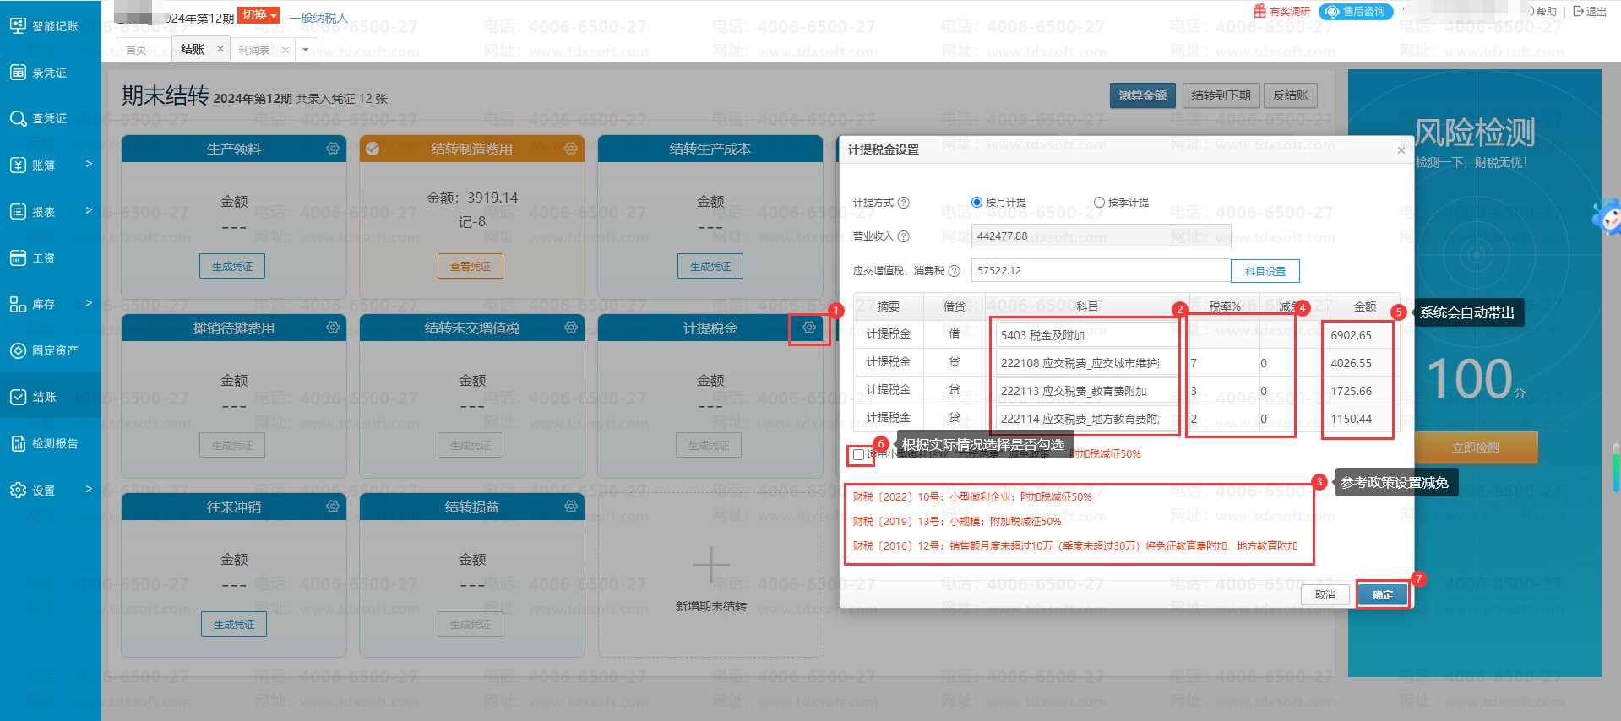Expand the 账簿 sidebar submenu
This screenshot has width=1621, height=721.
tap(49, 165)
